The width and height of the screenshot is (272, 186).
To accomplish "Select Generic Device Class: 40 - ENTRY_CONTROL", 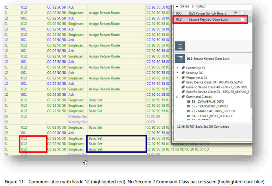I will [217, 87].
